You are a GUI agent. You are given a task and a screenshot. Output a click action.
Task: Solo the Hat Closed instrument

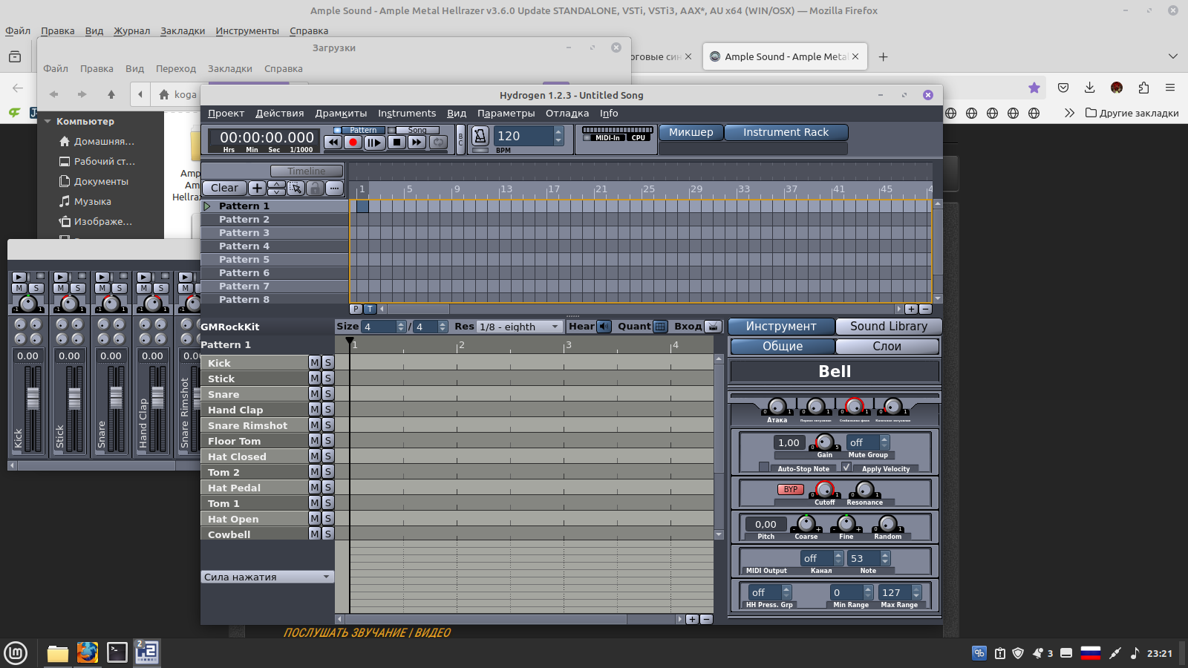(x=328, y=456)
